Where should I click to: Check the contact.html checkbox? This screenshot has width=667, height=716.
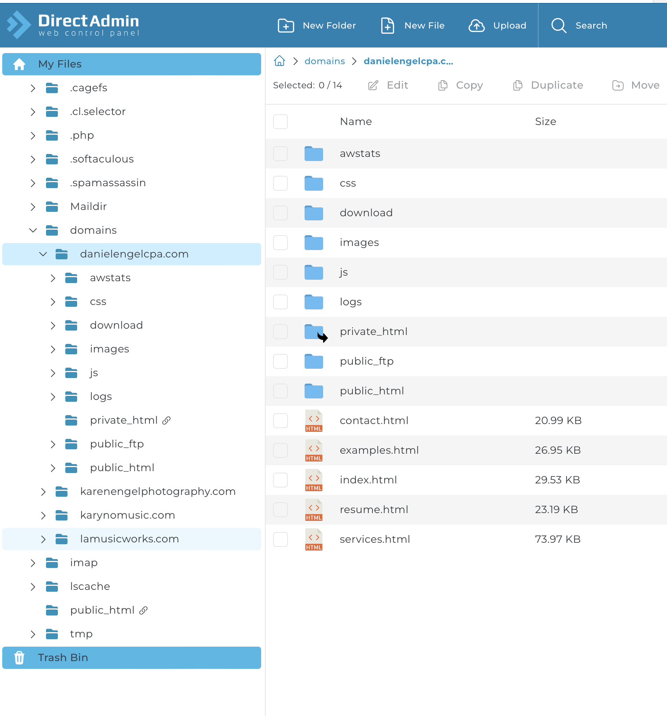(280, 421)
